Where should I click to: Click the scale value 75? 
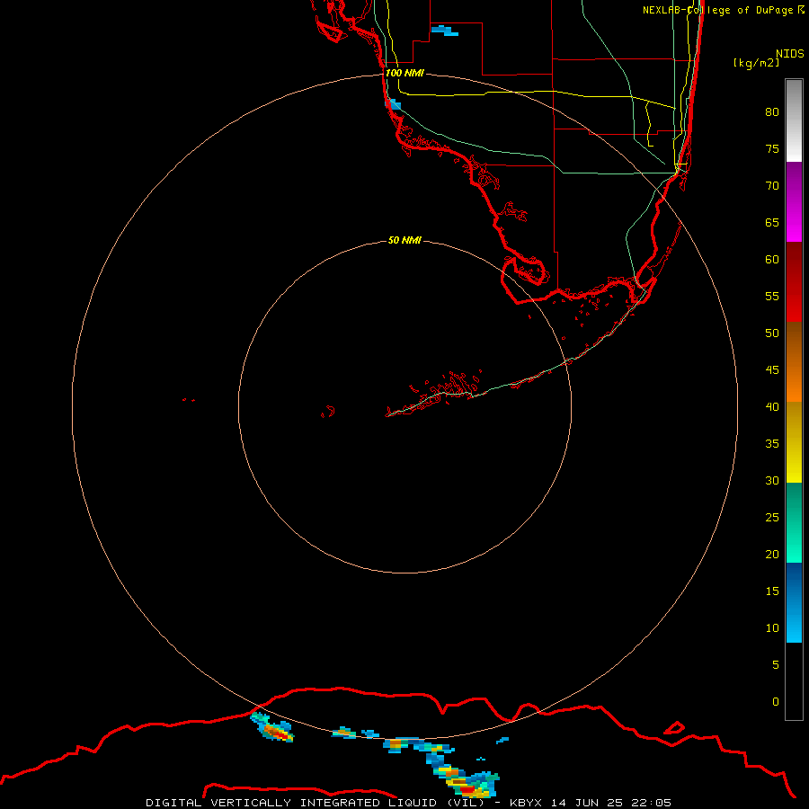click(772, 149)
